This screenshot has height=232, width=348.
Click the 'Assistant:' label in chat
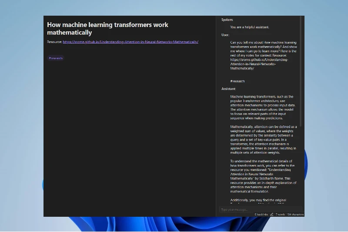[x=229, y=89]
